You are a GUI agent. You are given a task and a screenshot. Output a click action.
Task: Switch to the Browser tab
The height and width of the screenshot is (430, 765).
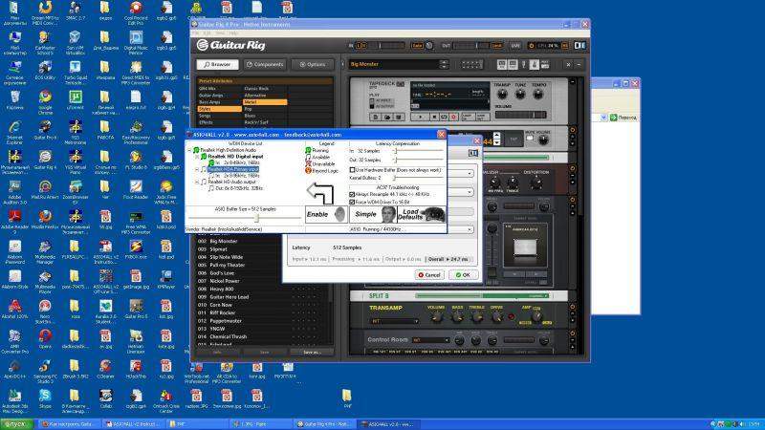click(x=218, y=64)
